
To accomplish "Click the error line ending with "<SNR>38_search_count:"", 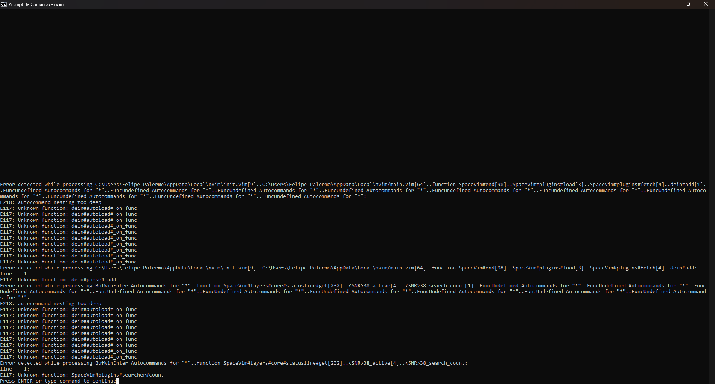I will (234, 363).
